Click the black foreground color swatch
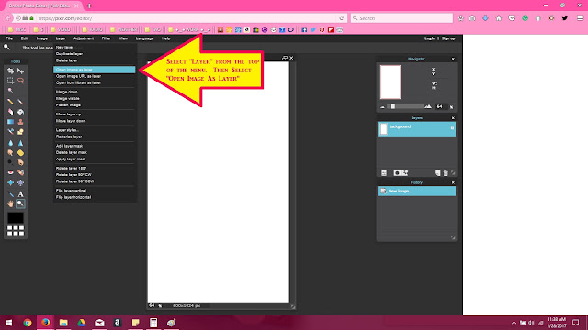The image size is (588, 330). 16,218
